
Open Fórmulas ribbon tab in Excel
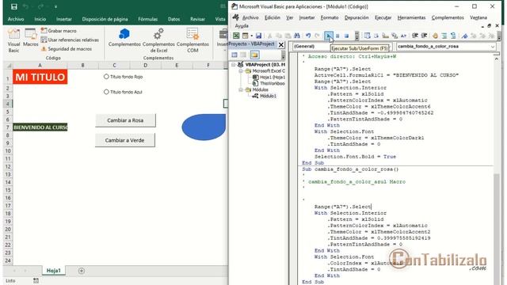click(x=148, y=19)
